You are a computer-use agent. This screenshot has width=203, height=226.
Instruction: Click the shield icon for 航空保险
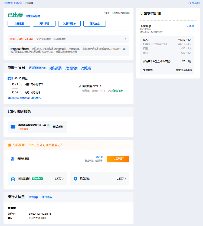[x=75, y=179]
